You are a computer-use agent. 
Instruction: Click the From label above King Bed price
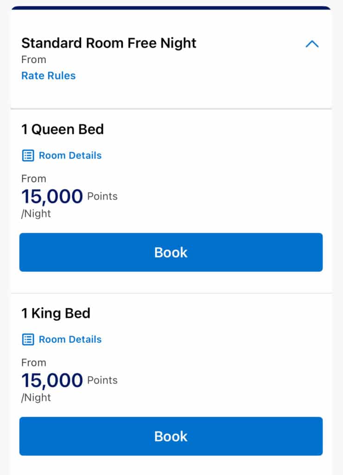click(34, 363)
